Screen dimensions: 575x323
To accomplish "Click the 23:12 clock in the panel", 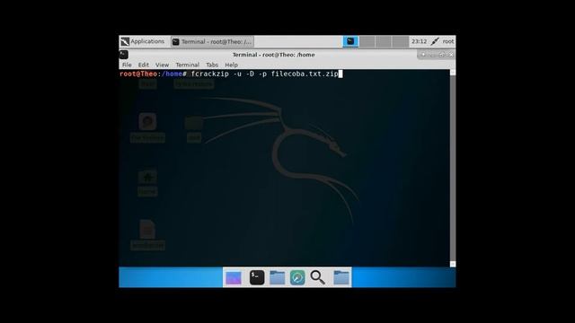I will (419, 41).
